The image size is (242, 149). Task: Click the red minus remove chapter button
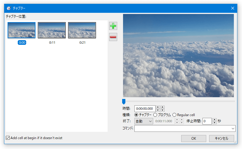click(x=113, y=37)
